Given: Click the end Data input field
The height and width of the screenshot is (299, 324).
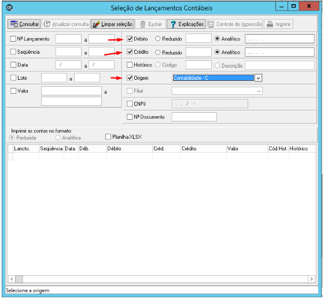Looking at the screenshot, I should pos(101,65).
